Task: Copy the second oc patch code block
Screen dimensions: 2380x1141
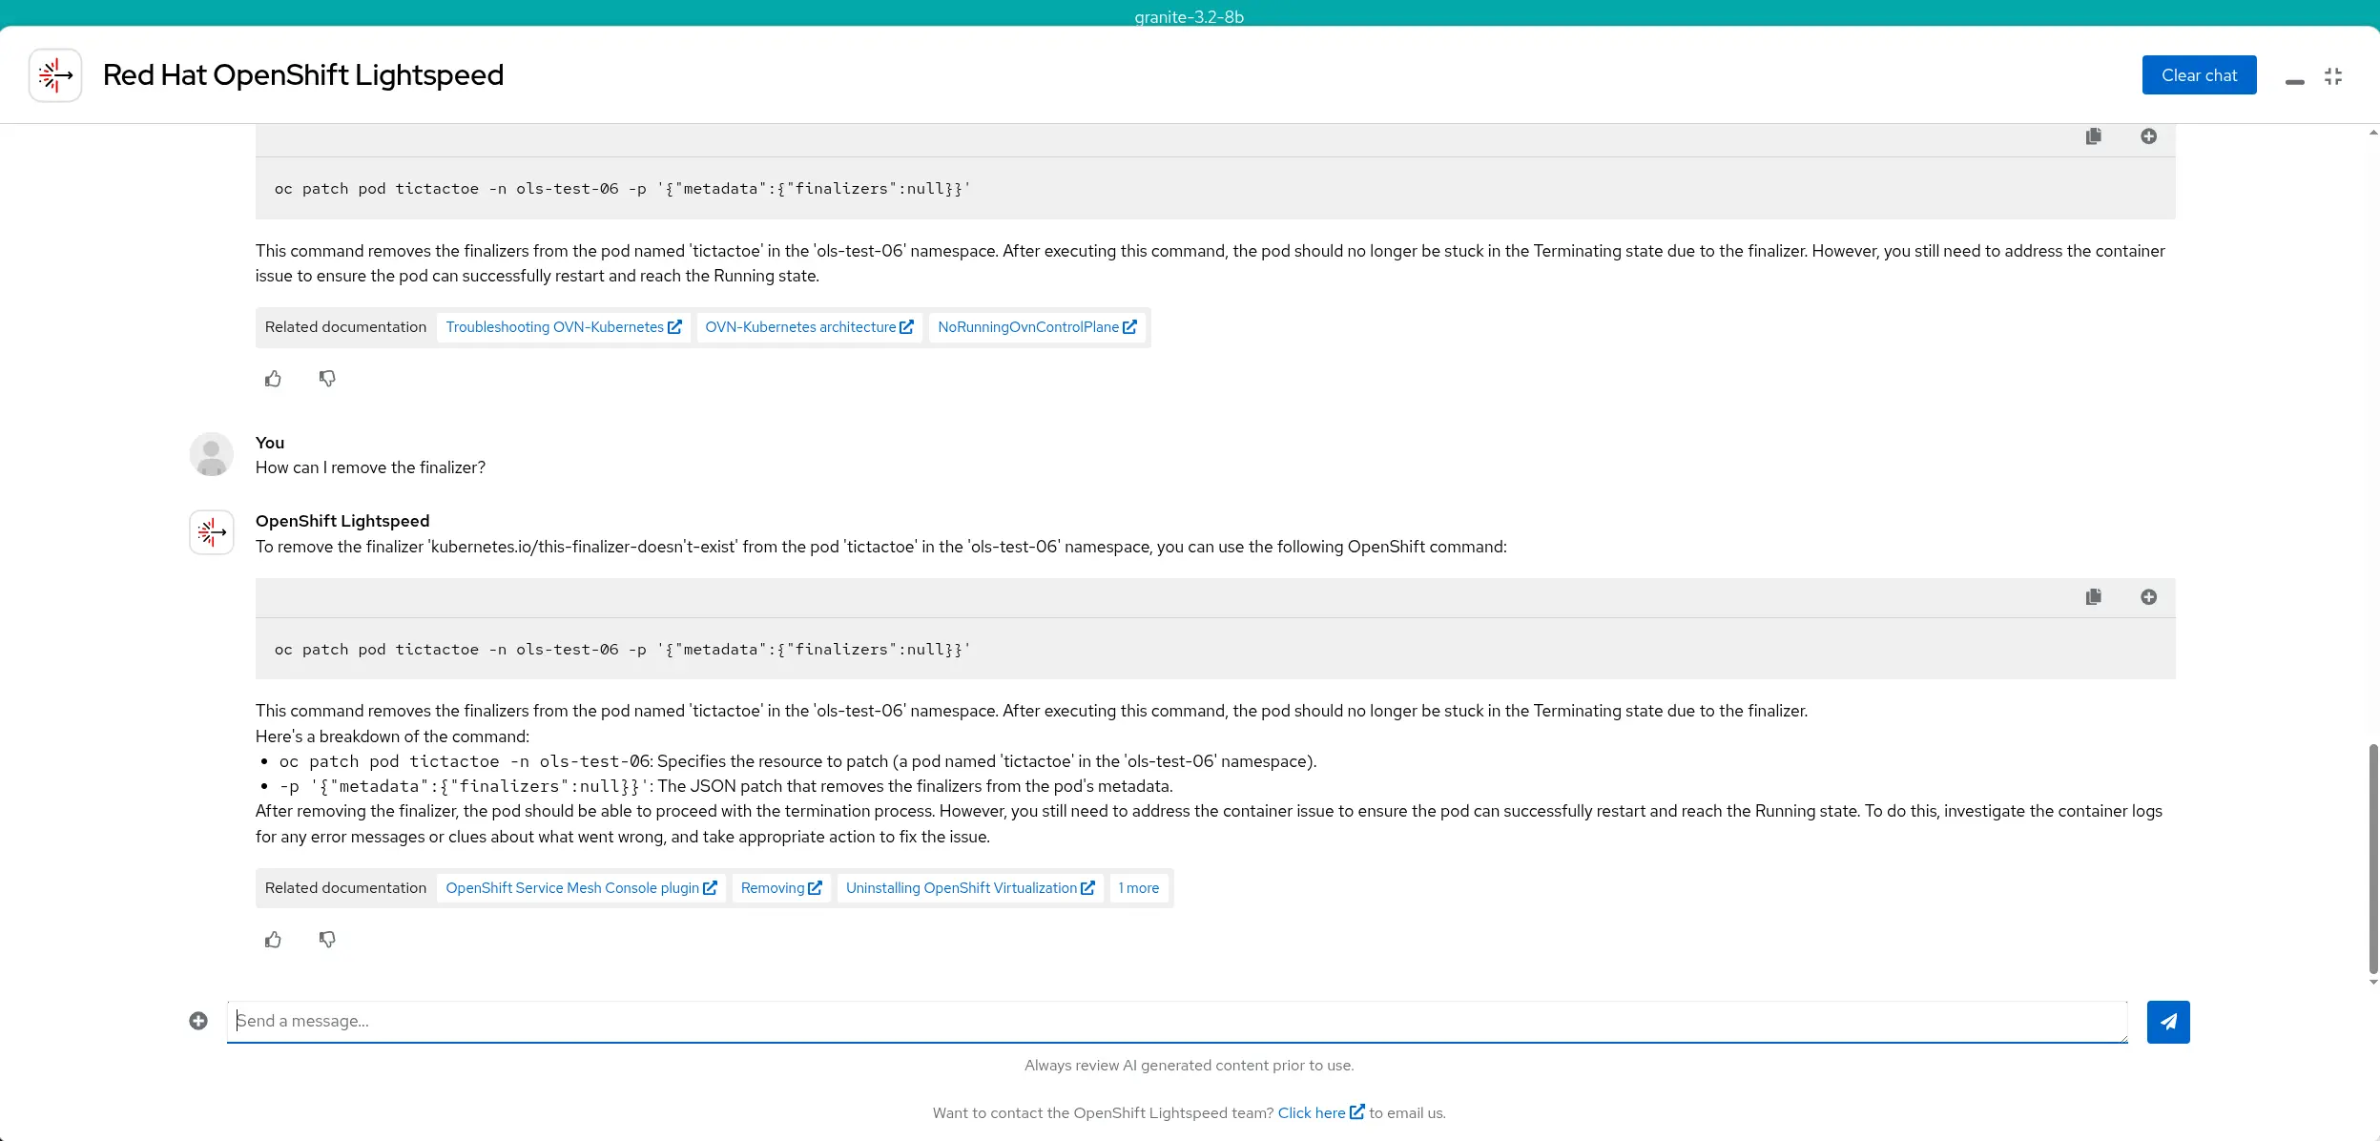Action: [2094, 597]
